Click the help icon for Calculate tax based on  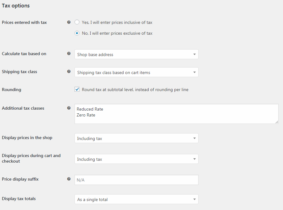pyautogui.click(x=69, y=53)
